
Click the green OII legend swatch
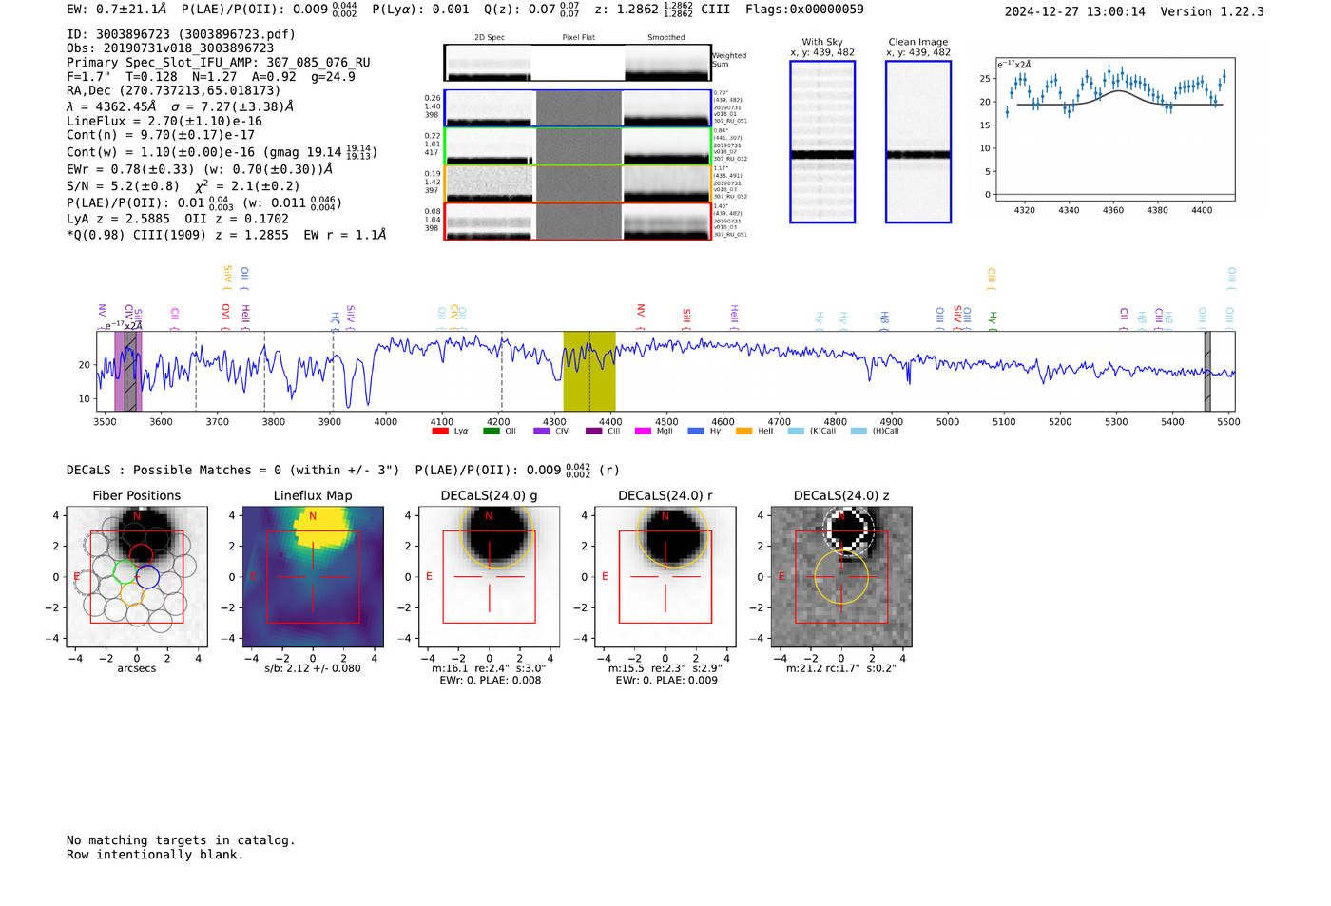pyautogui.click(x=491, y=431)
